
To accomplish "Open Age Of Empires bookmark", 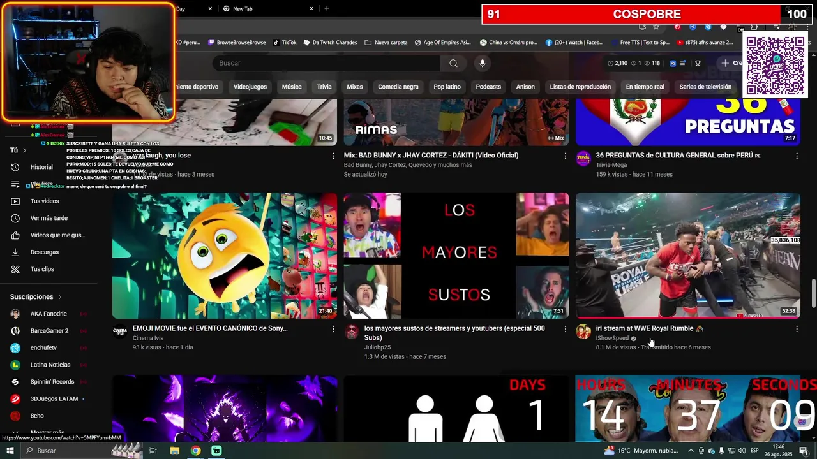I will (x=442, y=43).
